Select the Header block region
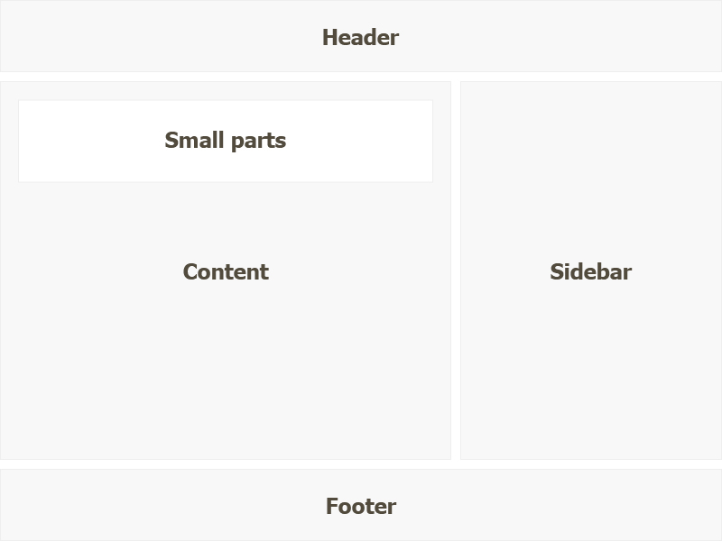Screen dimensions: 722x541 (x=361, y=36)
